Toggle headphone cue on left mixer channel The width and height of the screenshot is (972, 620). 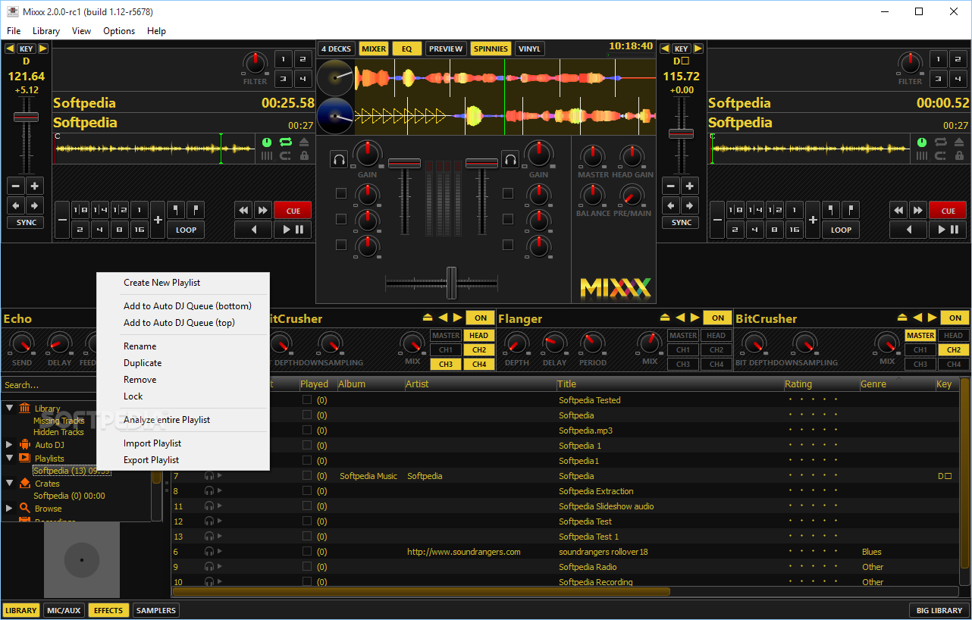[x=339, y=160]
